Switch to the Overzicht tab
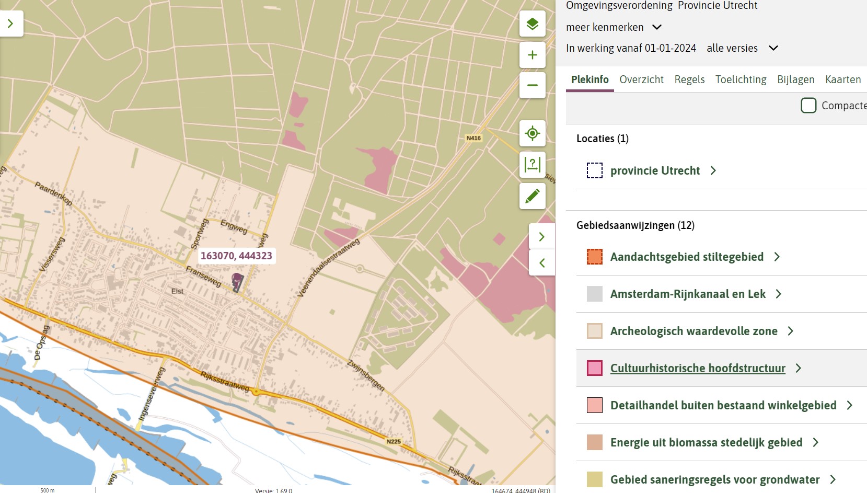This screenshot has width=867, height=493. tap(641, 79)
